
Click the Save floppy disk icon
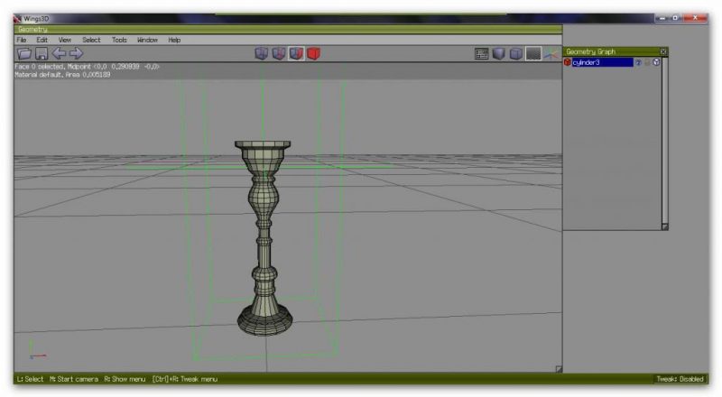click(41, 54)
